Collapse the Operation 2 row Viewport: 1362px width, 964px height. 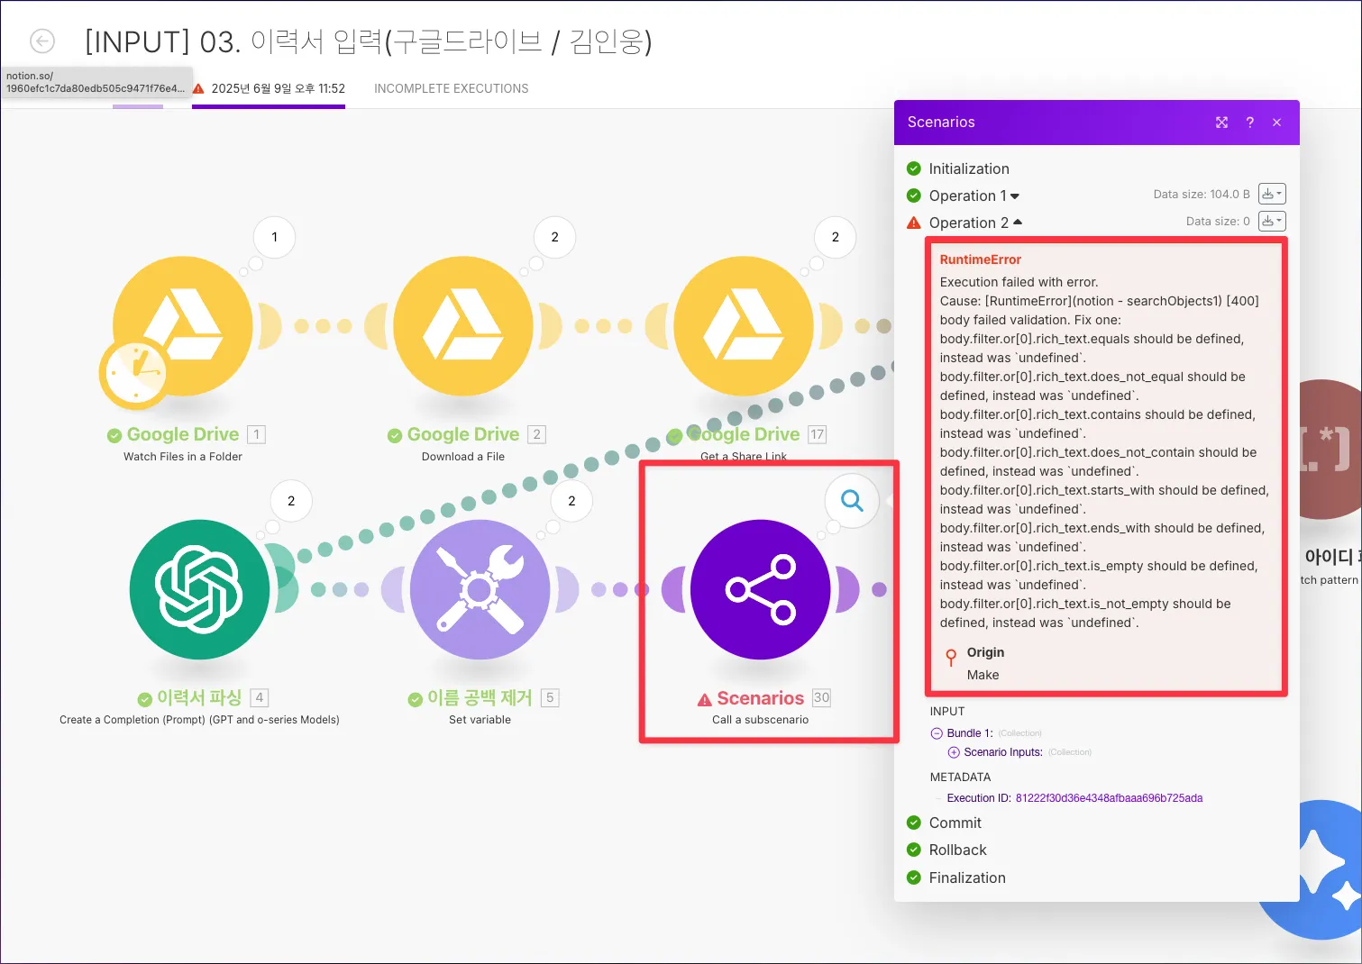tap(976, 223)
